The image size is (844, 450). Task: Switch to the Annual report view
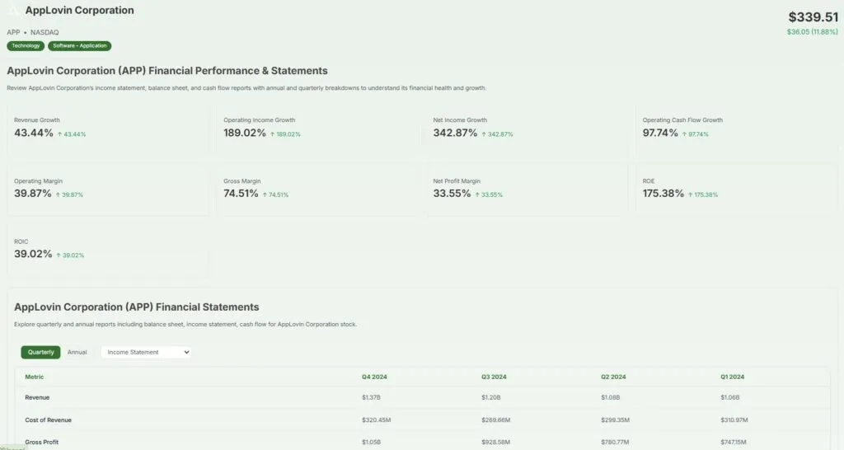(x=77, y=352)
